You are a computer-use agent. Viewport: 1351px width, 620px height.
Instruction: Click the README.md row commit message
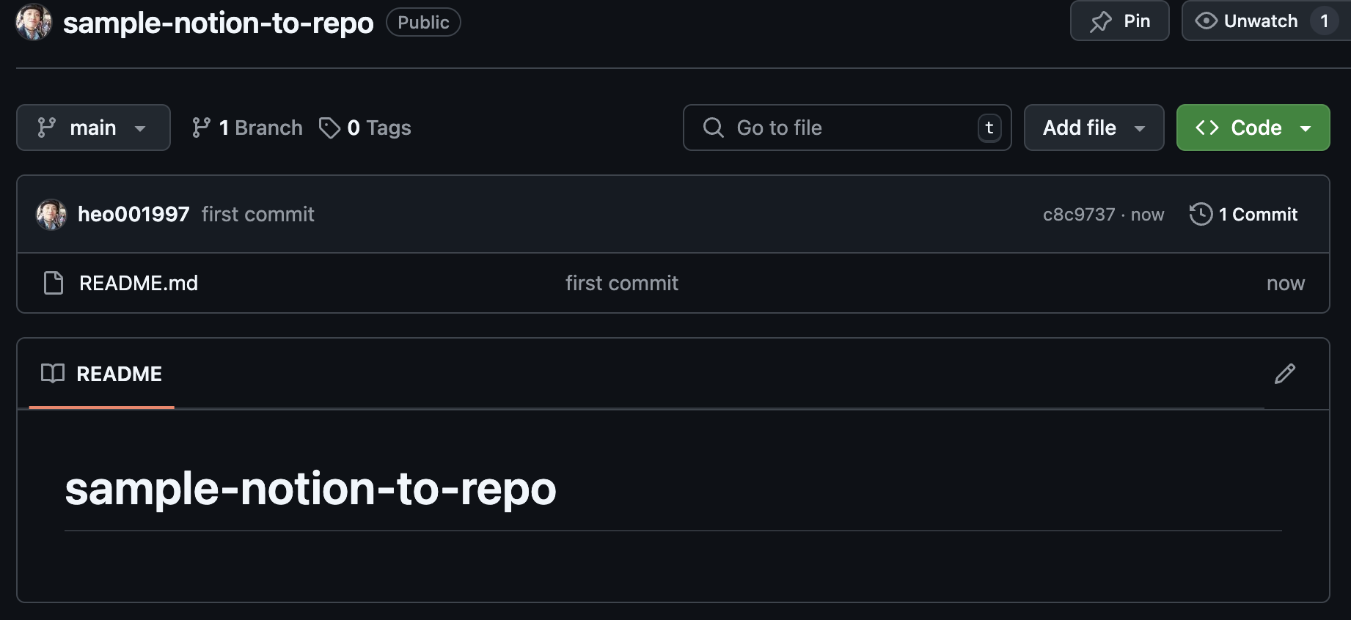point(622,283)
